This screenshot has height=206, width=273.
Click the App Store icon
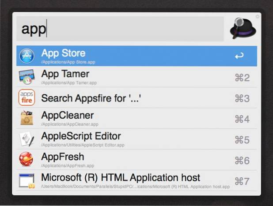pos(27,56)
